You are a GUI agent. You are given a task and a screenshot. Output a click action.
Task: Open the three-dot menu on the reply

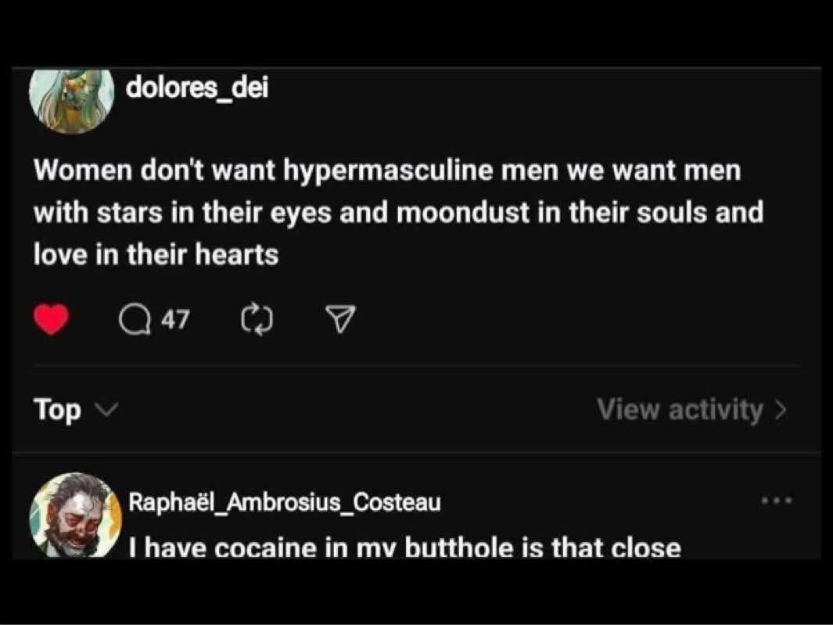coord(777,499)
